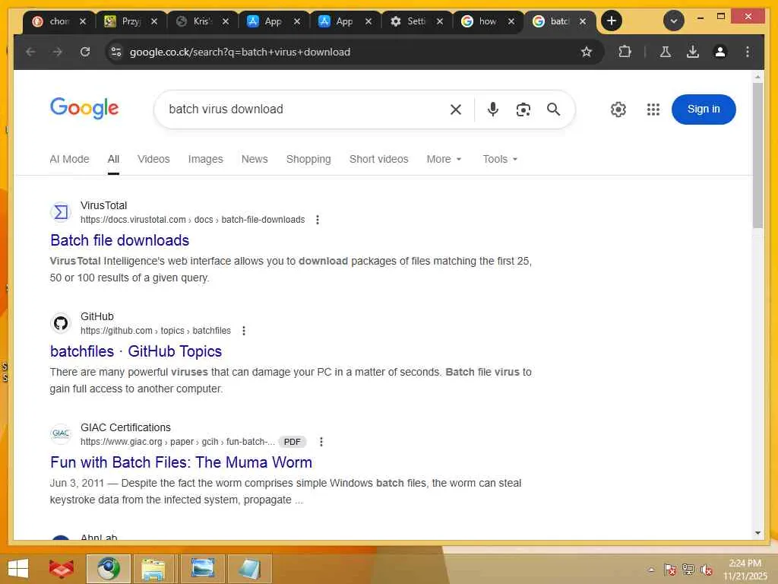The width and height of the screenshot is (778, 584).
Task: Open a new tab with plus
Action: [x=612, y=21]
